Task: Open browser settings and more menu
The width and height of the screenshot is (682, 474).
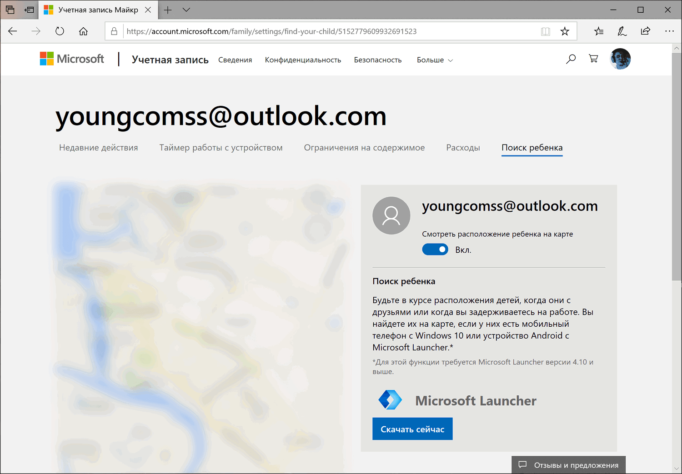Action: (x=669, y=31)
